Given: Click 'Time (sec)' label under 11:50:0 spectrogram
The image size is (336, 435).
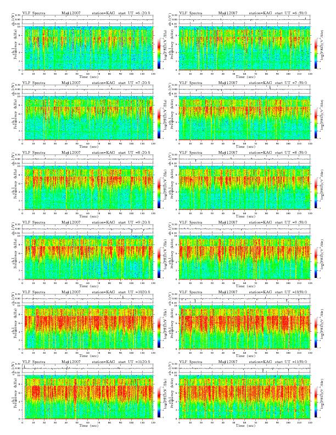Looking at the screenshot, I should tap(245, 426).
